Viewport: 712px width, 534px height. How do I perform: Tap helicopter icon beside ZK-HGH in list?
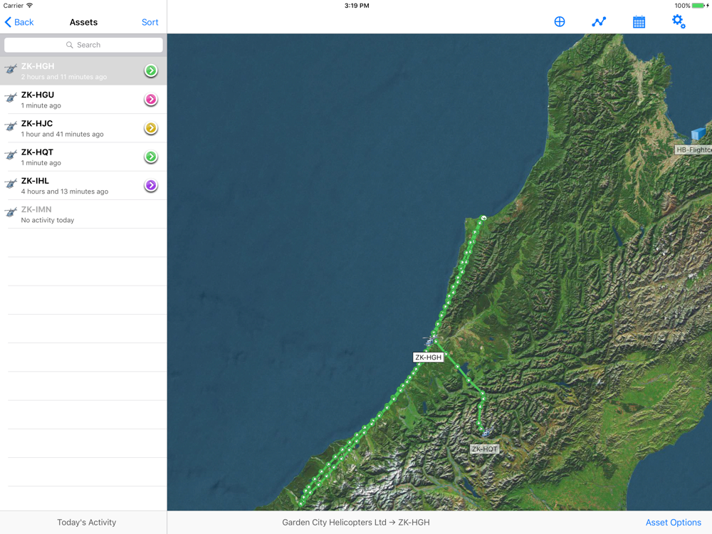[x=11, y=69]
